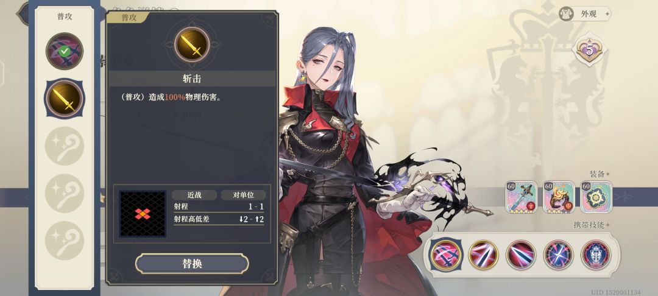The width and height of the screenshot is (658, 296).
Task: Select second carried skill with radiating beams
Action: click(x=483, y=255)
